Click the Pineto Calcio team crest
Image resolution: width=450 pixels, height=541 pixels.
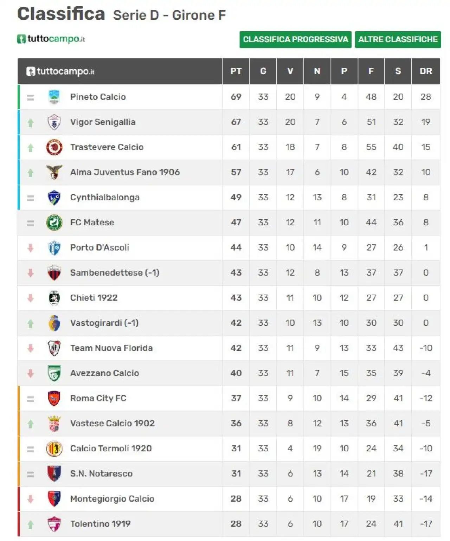[54, 97]
